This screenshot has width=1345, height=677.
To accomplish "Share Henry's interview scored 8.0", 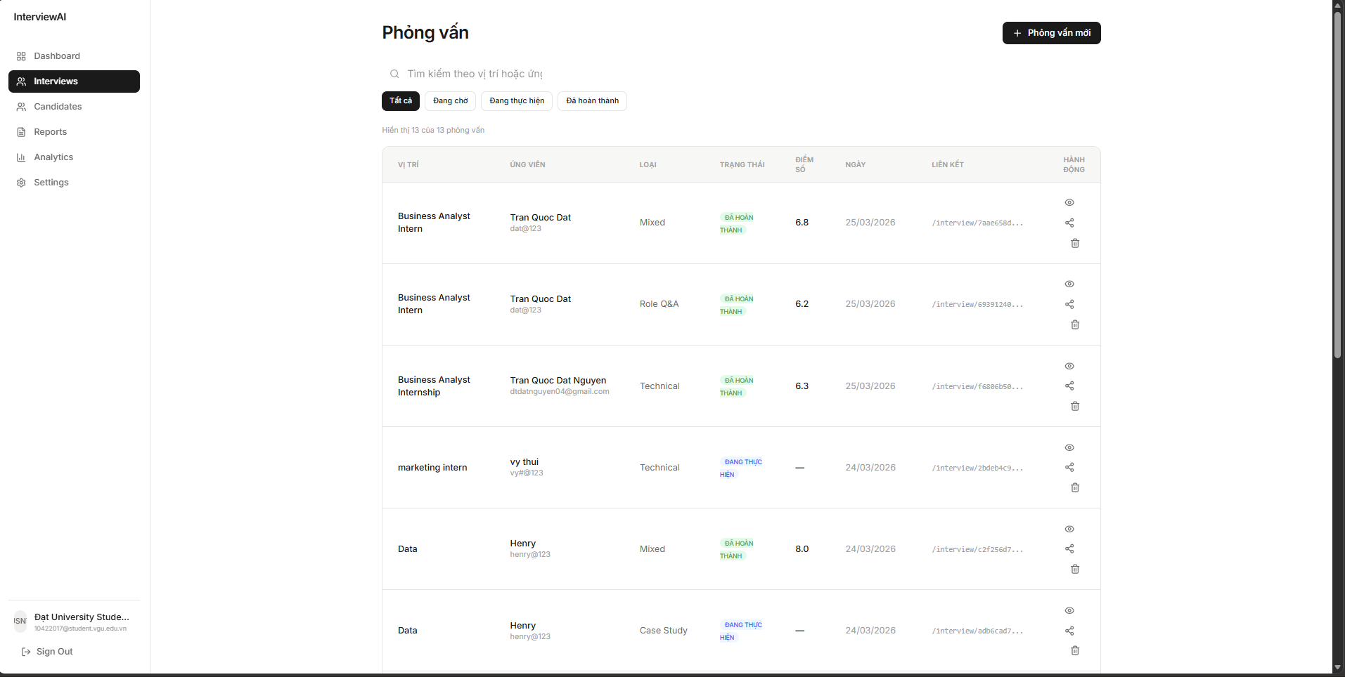I will click(1069, 548).
